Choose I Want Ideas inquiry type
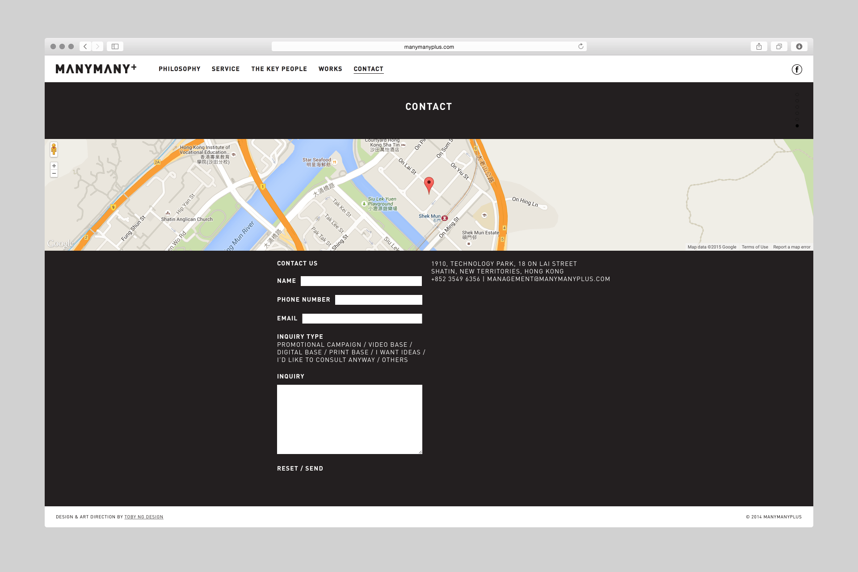The image size is (858, 572). pos(398,352)
